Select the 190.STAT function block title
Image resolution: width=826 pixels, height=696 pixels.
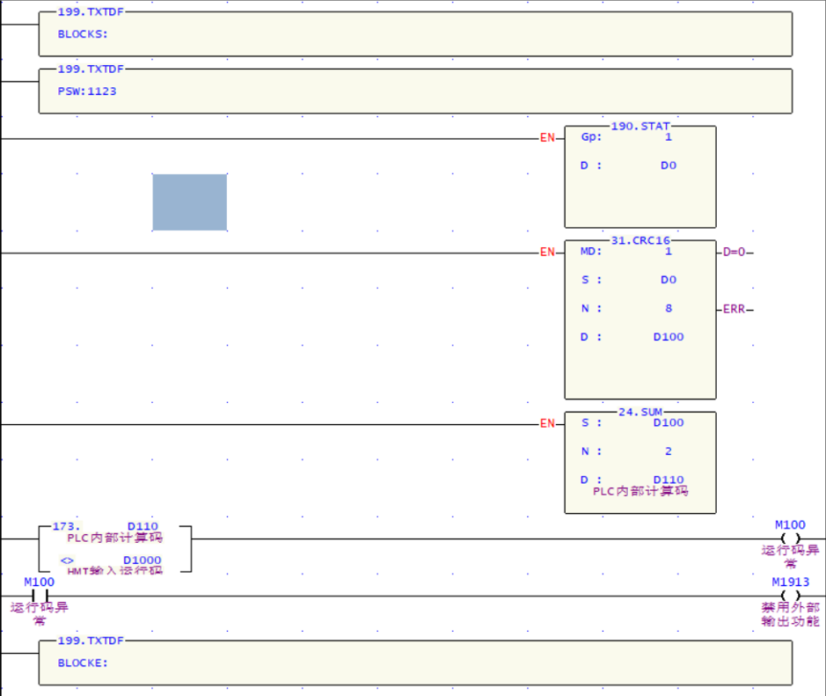click(x=640, y=127)
